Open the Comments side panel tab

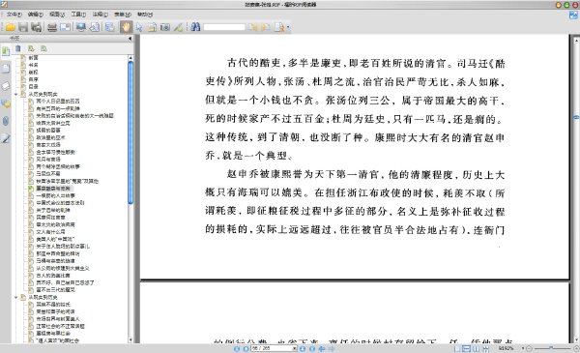pos(6,103)
